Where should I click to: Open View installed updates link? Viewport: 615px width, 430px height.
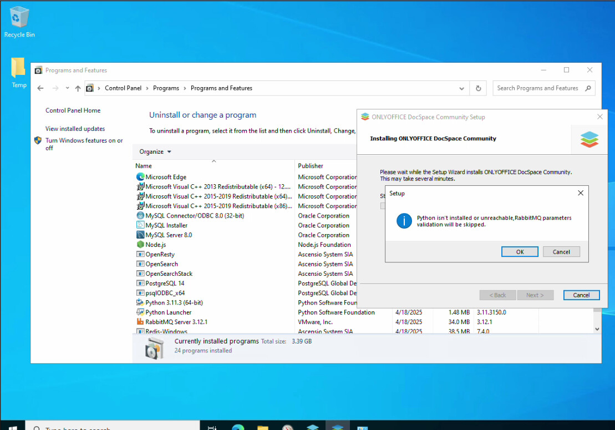[x=75, y=129]
